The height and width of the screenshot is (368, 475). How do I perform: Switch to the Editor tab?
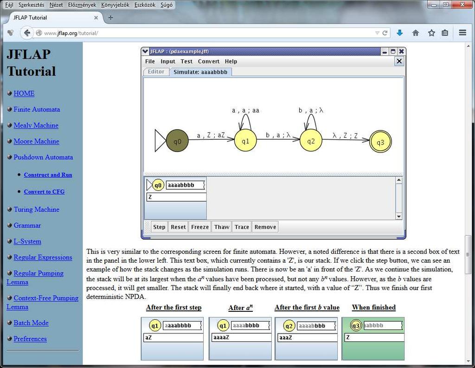[156, 72]
